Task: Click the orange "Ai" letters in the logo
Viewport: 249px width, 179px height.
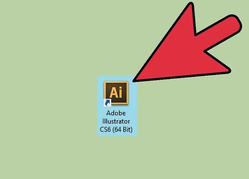Action: point(116,92)
